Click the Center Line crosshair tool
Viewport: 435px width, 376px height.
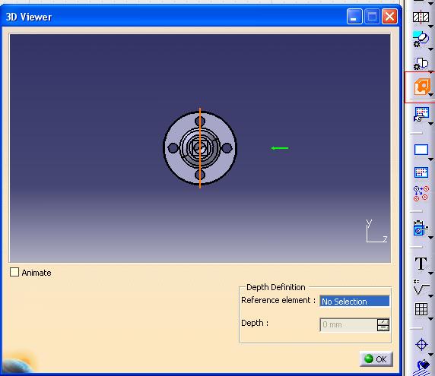point(421,344)
